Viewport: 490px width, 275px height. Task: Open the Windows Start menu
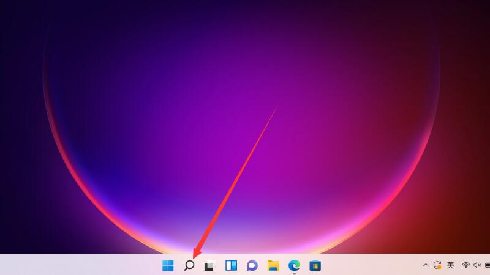(x=168, y=265)
